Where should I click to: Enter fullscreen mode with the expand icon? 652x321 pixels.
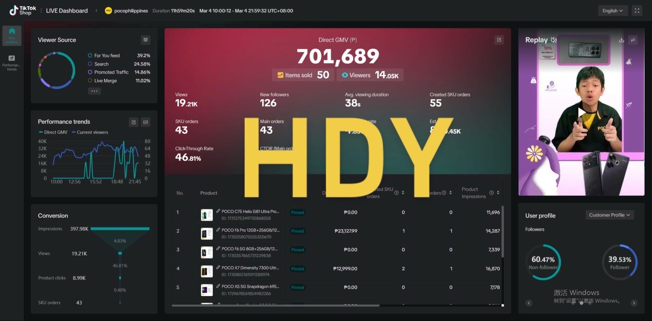pos(637,11)
